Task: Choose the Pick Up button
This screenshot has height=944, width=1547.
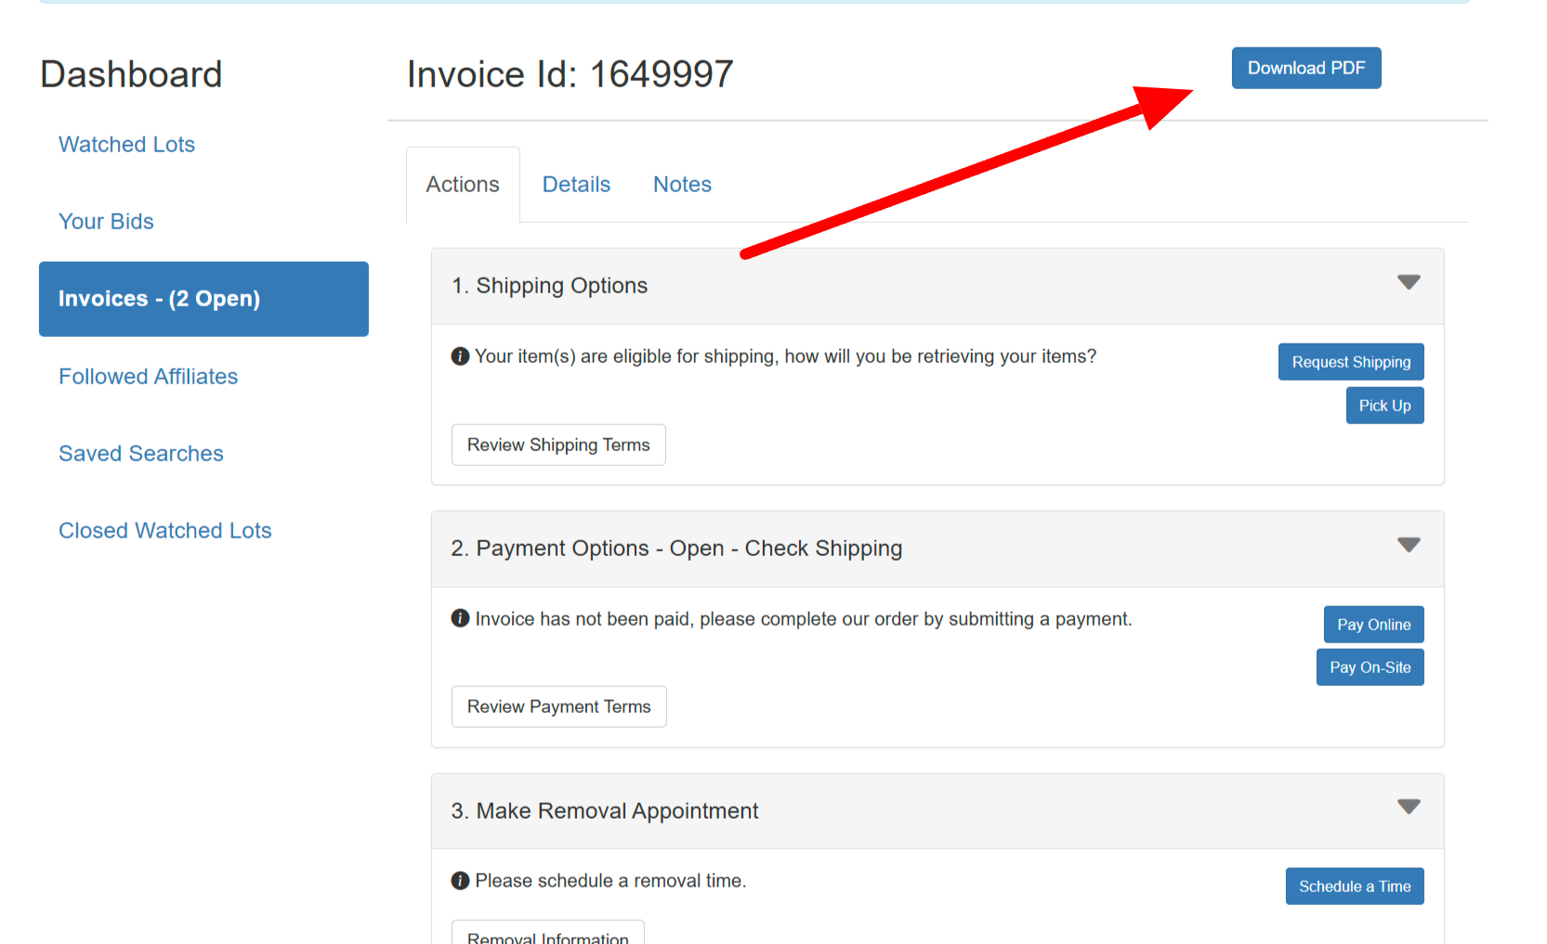Action: point(1384,406)
